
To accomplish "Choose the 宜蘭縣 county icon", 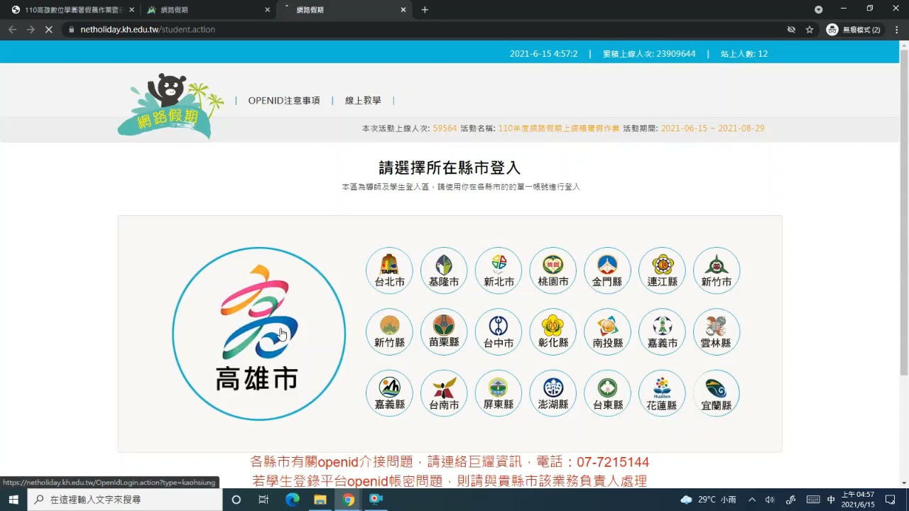I will 717,393.
